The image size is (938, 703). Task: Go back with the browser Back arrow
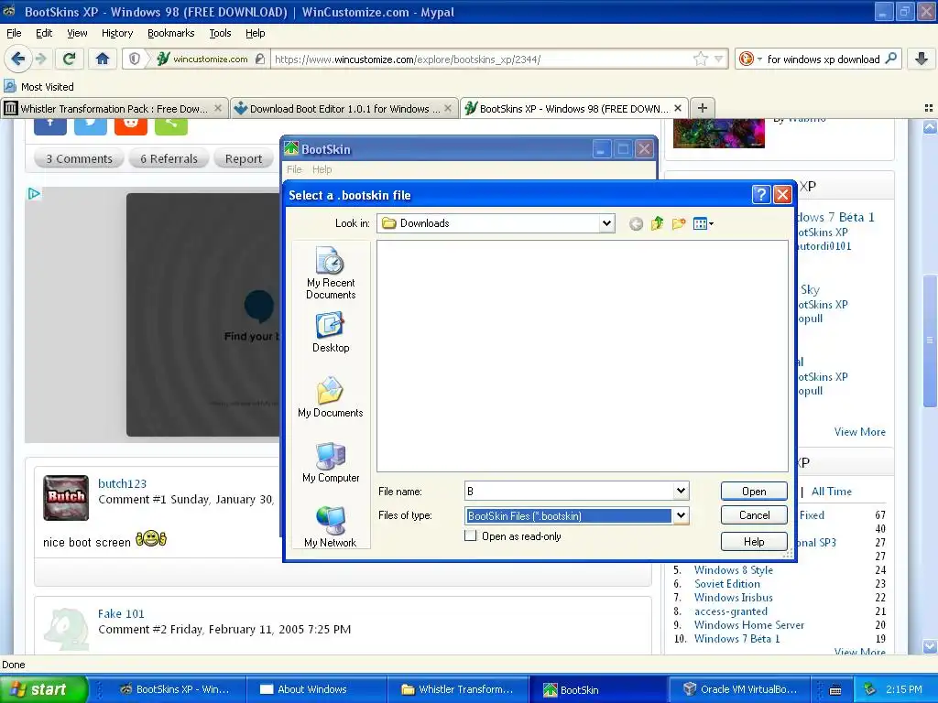pyautogui.click(x=17, y=59)
